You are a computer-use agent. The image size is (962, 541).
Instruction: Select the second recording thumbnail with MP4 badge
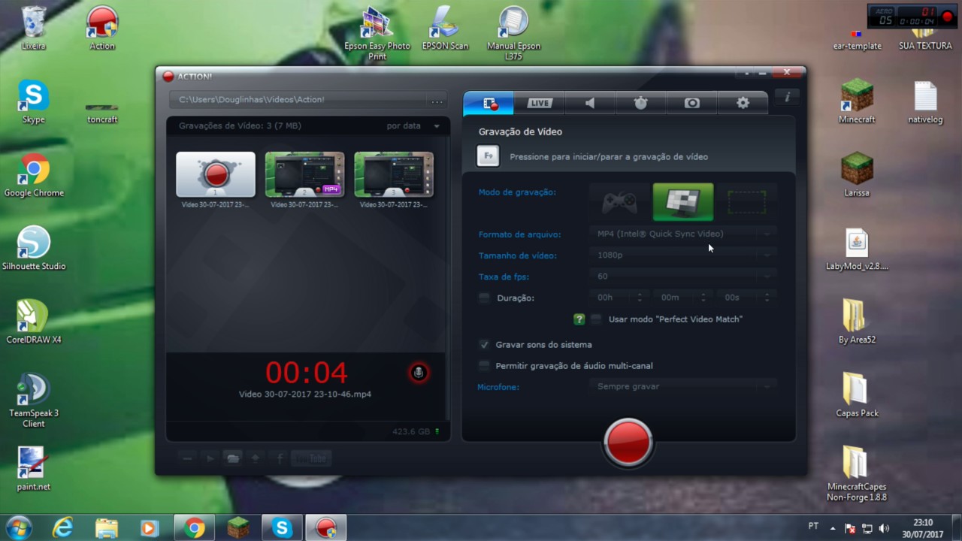coord(304,174)
